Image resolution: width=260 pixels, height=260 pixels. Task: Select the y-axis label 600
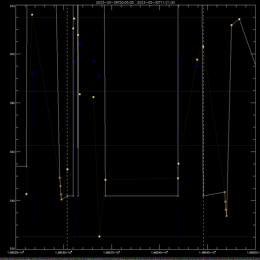coord(12,54)
